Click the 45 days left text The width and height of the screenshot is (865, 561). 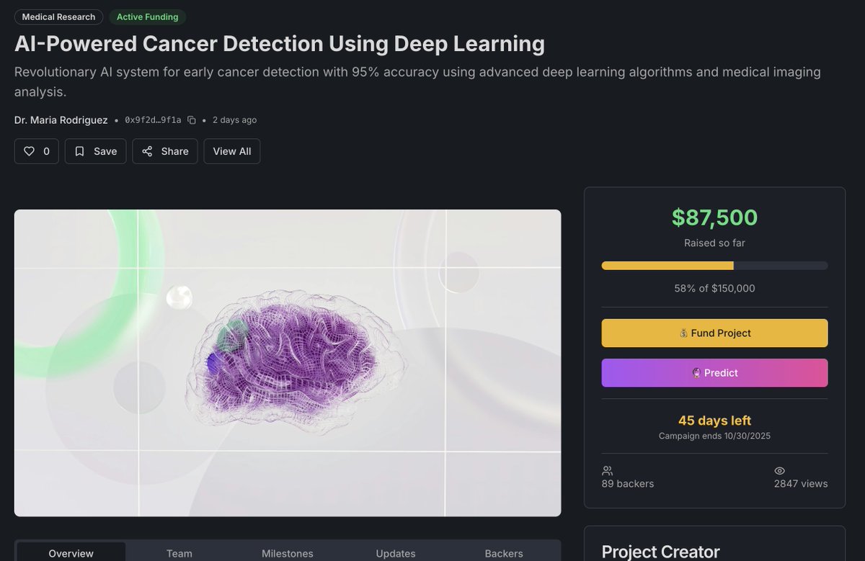(x=714, y=421)
